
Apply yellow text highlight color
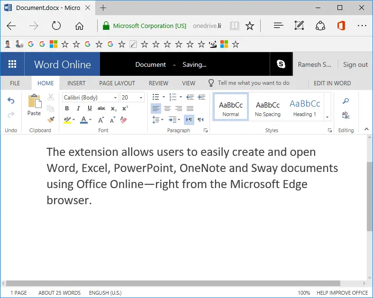(67, 120)
